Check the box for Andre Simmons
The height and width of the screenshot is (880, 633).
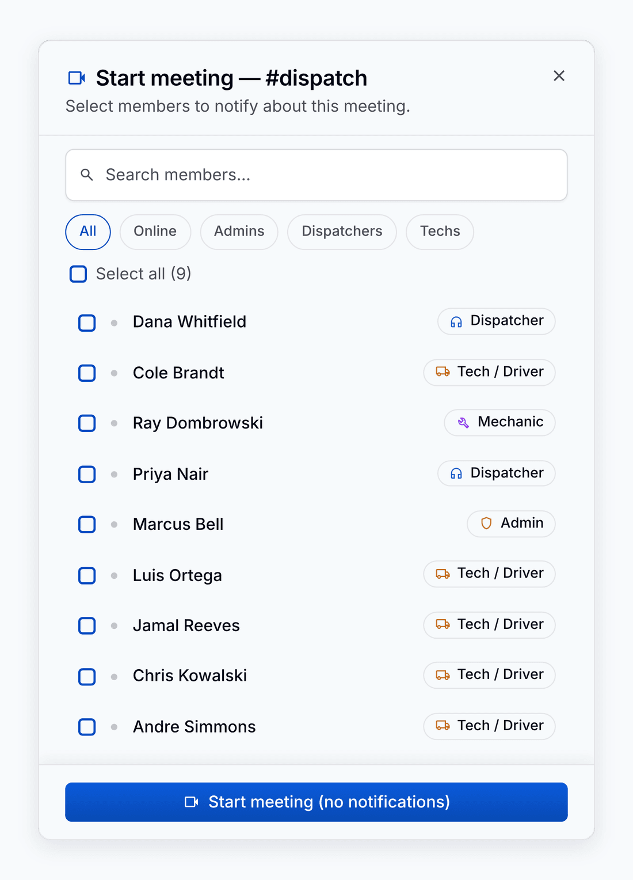87,727
